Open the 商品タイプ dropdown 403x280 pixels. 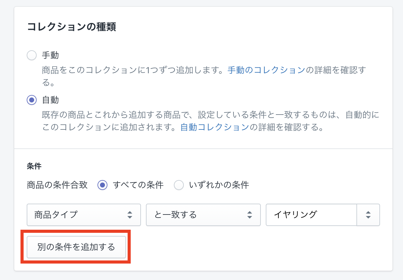tap(84, 215)
